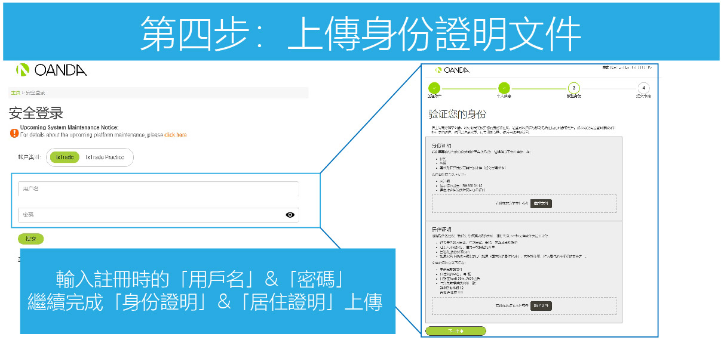Click step 3 circle in progress bar
Screen dimensions: 721x340
click(x=573, y=88)
